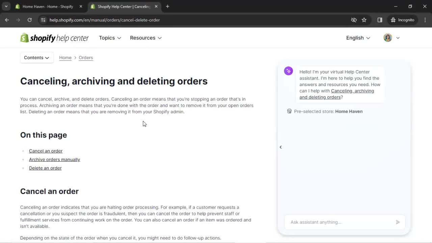Click the forward navigation arrow

18,20
